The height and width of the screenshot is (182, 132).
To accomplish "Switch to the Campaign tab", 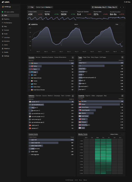I will 57,96.
